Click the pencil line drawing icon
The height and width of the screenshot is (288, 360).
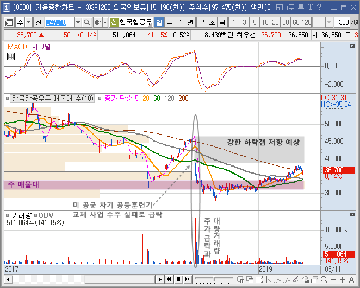296,279
